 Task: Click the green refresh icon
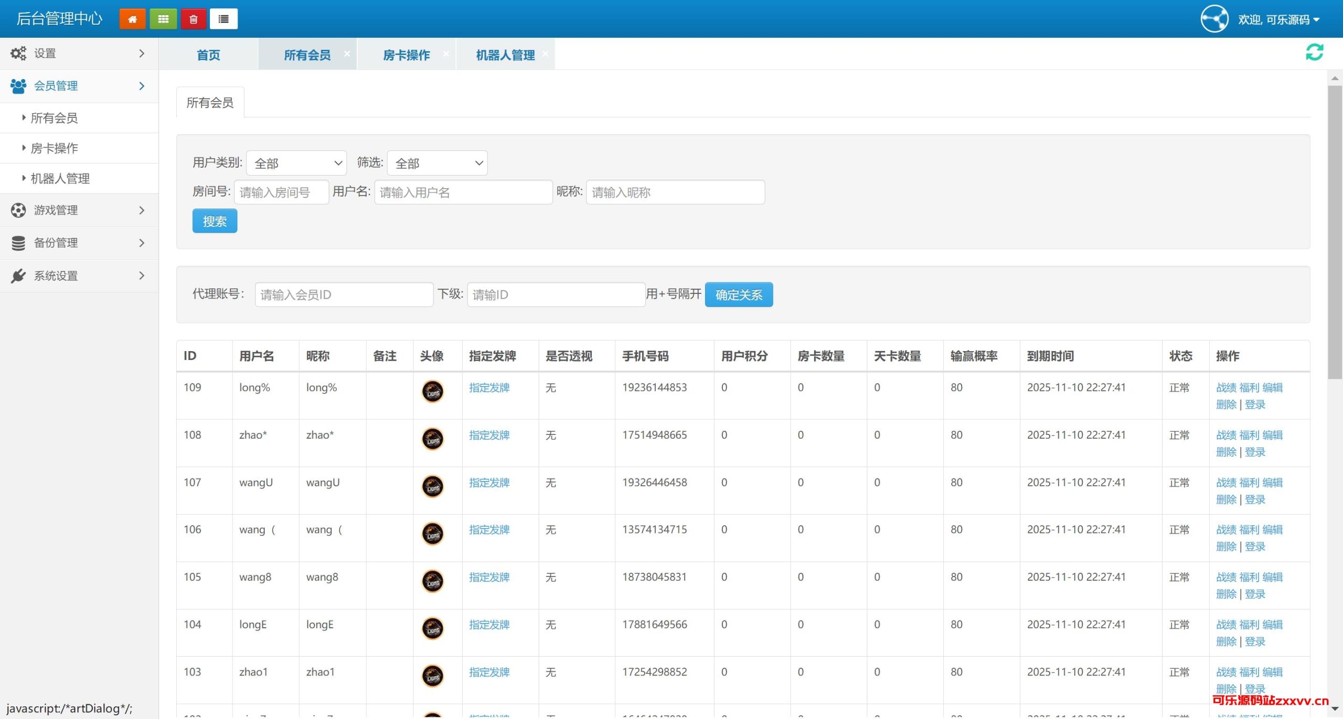tap(1314, 52)
